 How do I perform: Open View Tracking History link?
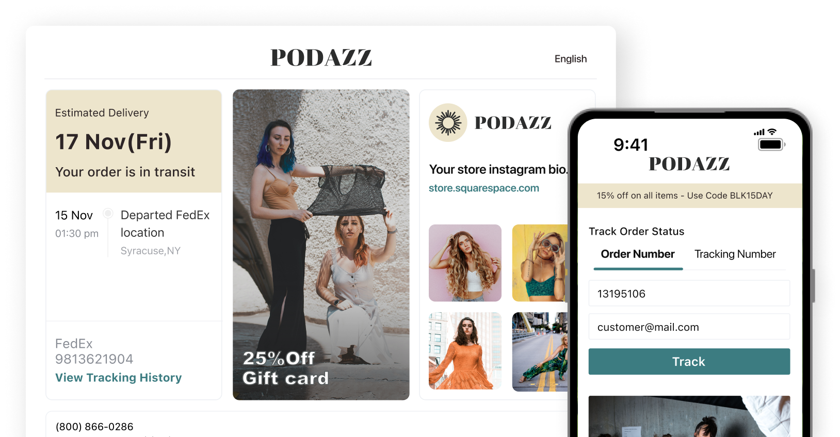click(119, 378)
